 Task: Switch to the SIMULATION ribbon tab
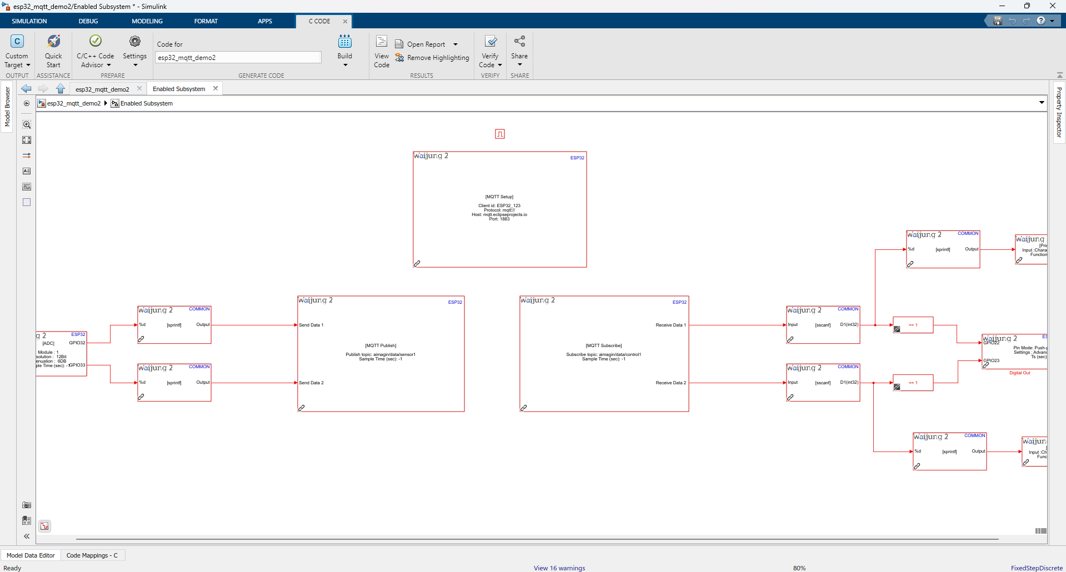(x=29, y=21)
